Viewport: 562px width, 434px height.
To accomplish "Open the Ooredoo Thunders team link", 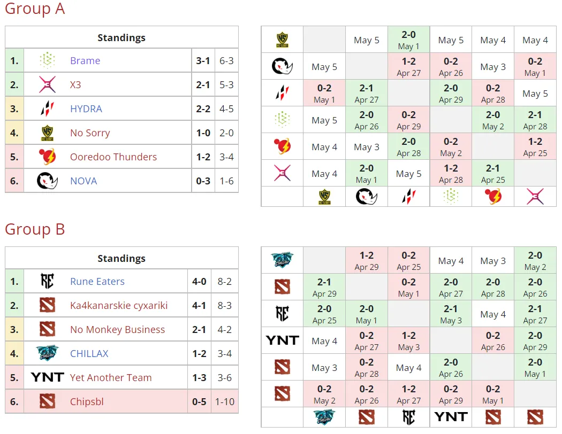I will 113,157.
